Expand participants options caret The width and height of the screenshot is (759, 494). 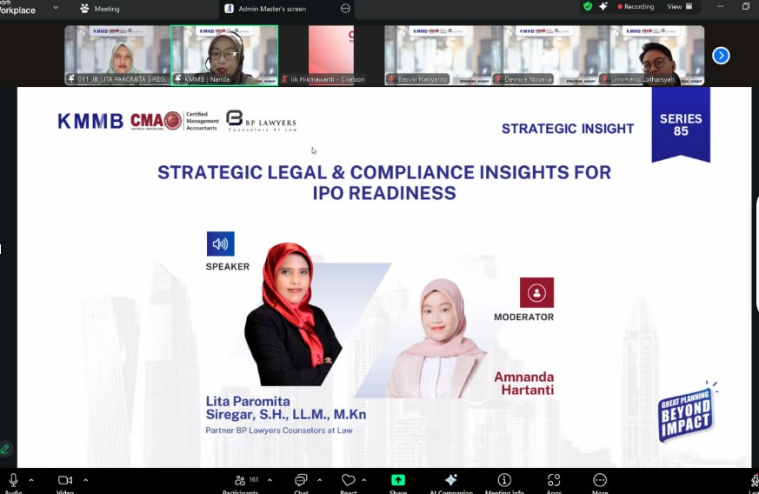click(x=270, y=480)
